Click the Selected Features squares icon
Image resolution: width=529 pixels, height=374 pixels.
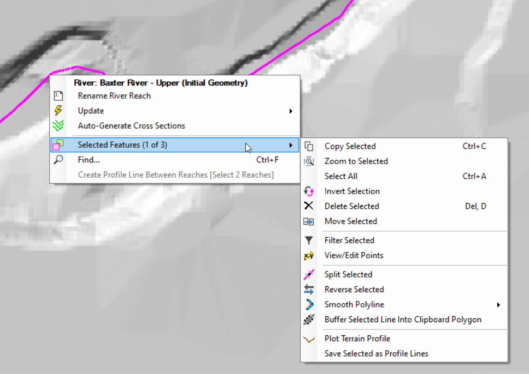coord(58,145)
